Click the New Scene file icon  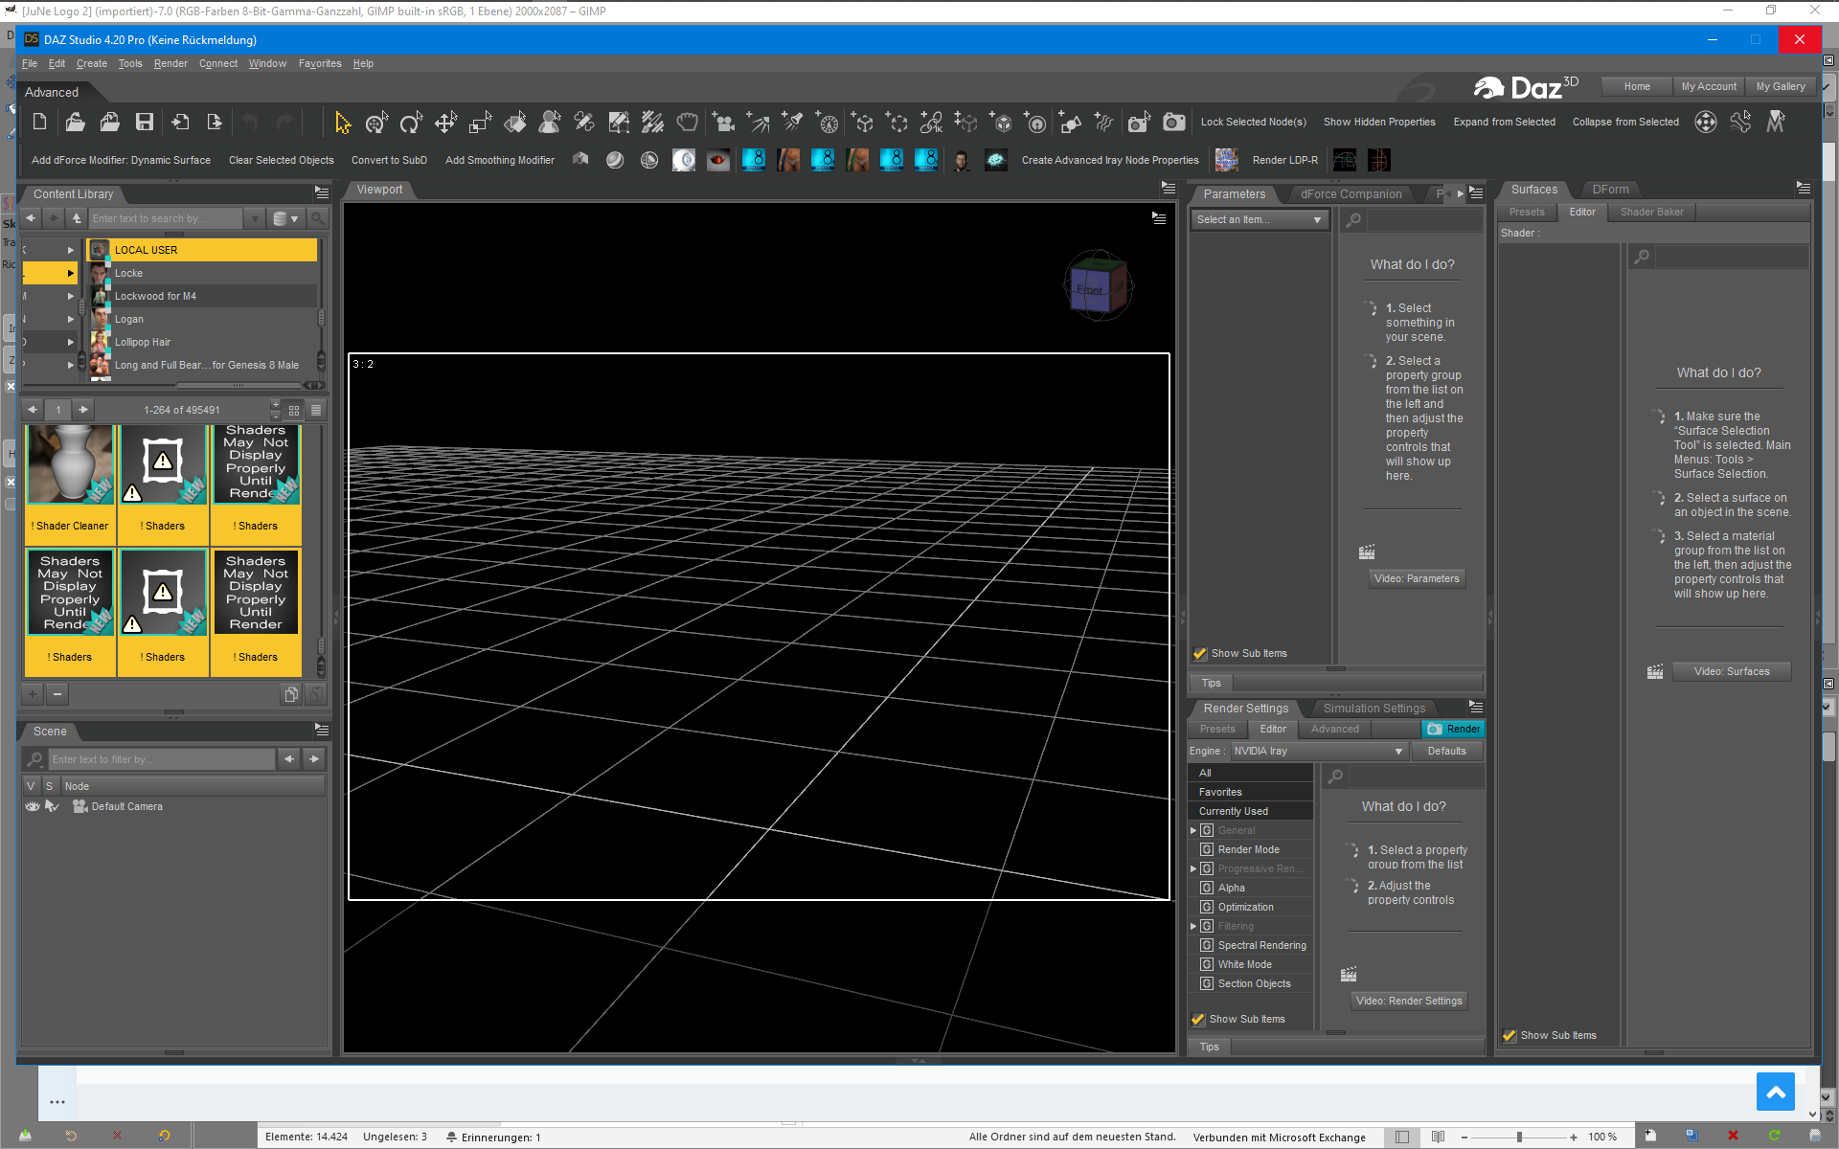point(39,122)
